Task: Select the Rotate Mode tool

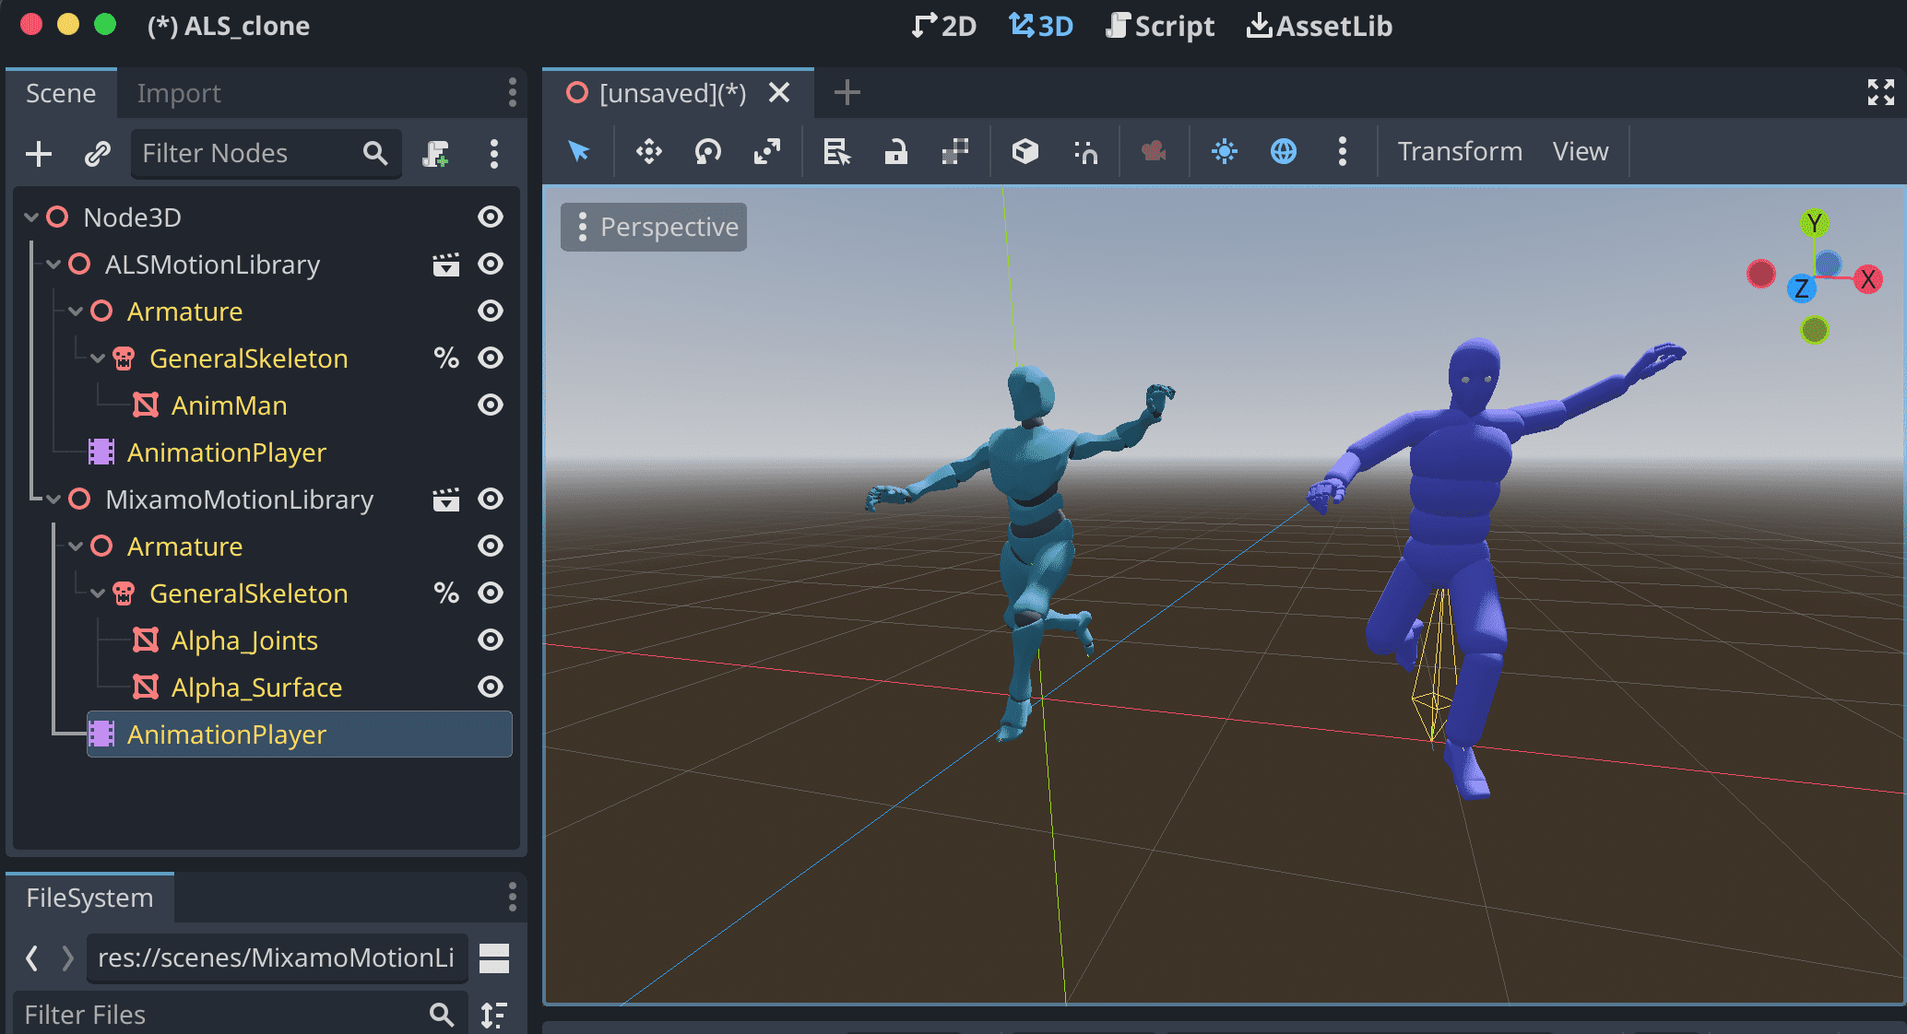Action: (x=707, y=151)
